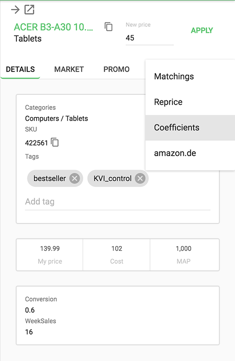The width and height of the screenshot is (235, 361).
Task: Focus the New price input field
Action: (149, 38)
